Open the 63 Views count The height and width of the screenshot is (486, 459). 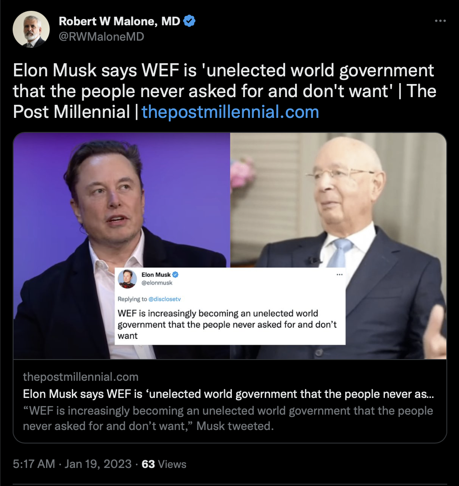[164, 464]
